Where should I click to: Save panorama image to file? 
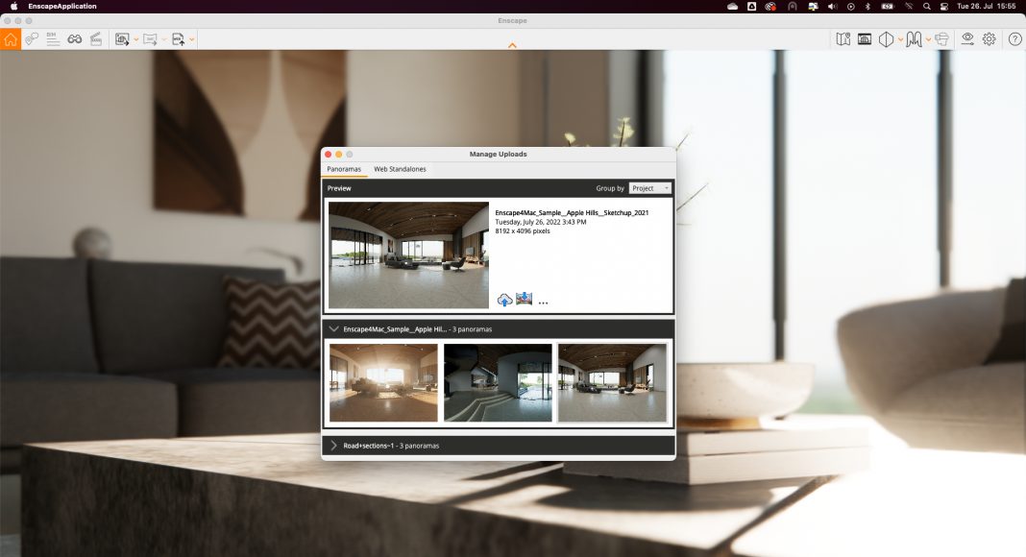point(524,300)
